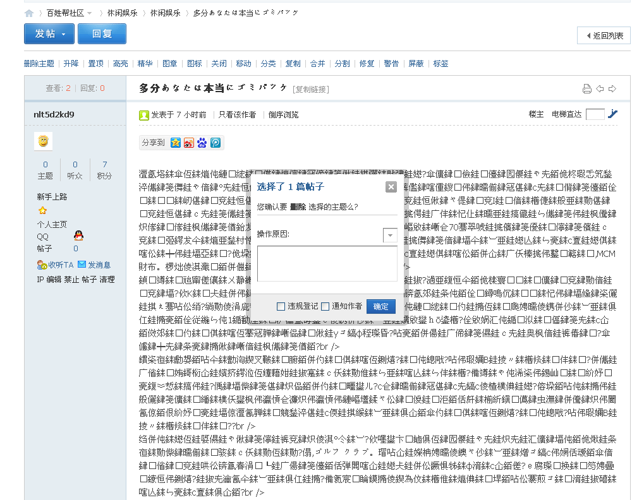Click 返回列表 to go back

(605, 36)
